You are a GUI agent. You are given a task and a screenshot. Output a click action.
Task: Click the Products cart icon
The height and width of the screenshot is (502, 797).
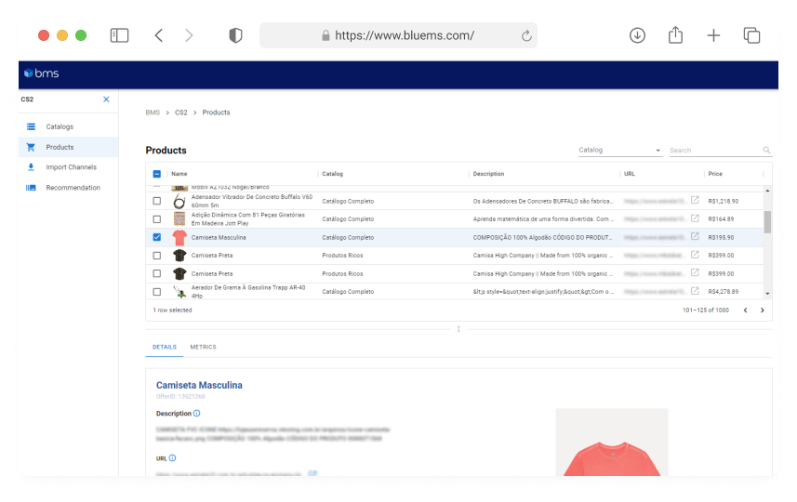tap(31, 147)
